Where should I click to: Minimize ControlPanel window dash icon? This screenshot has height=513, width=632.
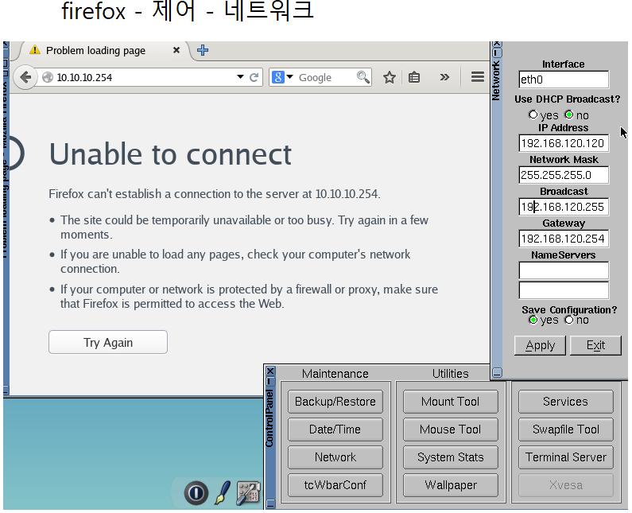(x=271, y=381)
